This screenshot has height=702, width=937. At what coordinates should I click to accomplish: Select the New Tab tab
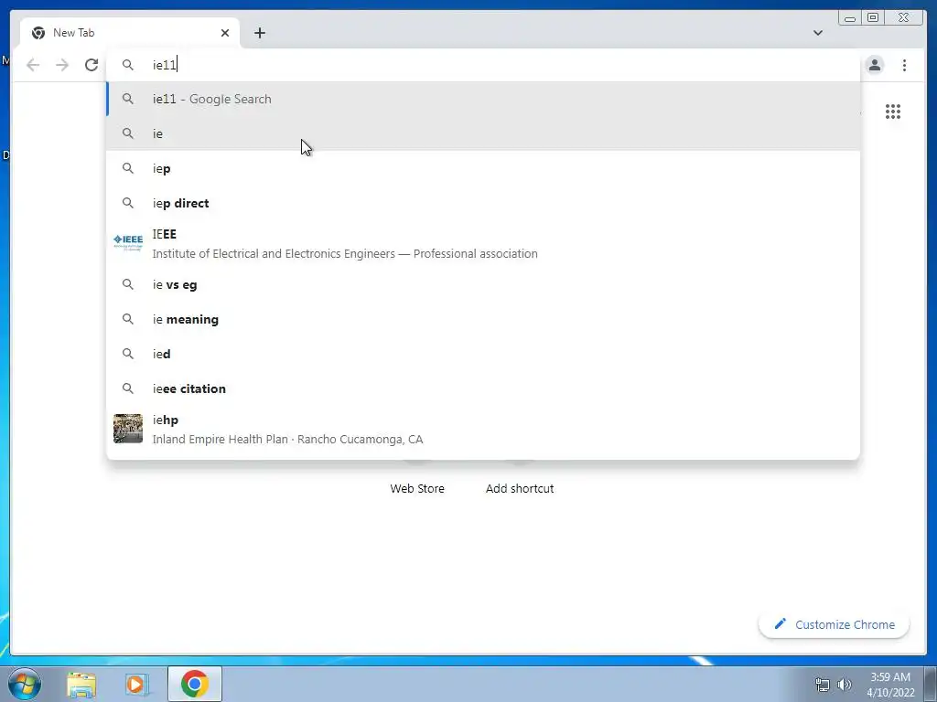point(130,33)
